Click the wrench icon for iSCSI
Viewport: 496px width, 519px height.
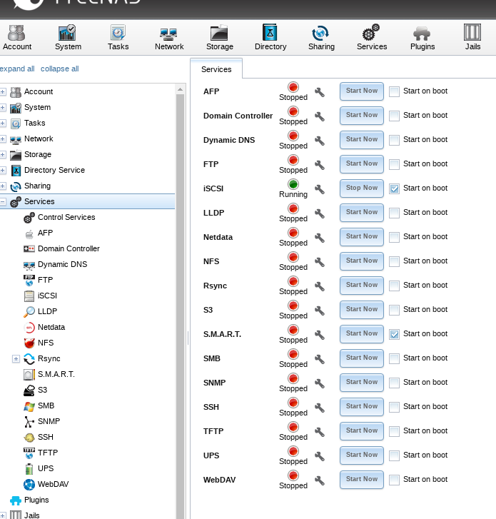tap(319, 189)
